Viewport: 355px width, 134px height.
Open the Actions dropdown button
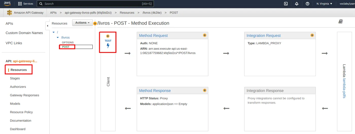[82, 23]
